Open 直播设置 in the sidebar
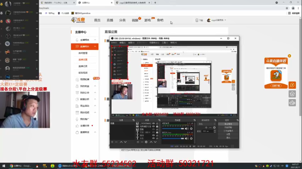Screen dimensions: 302x169 pos(83,60)
